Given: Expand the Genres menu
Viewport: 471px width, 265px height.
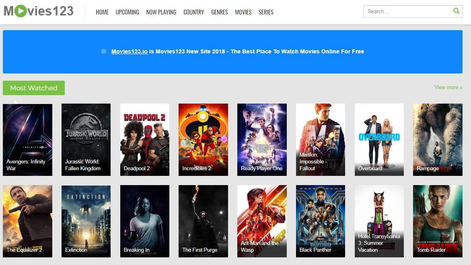Looking at the screenshot, I should pyautogui.click(x=220, y=12).
